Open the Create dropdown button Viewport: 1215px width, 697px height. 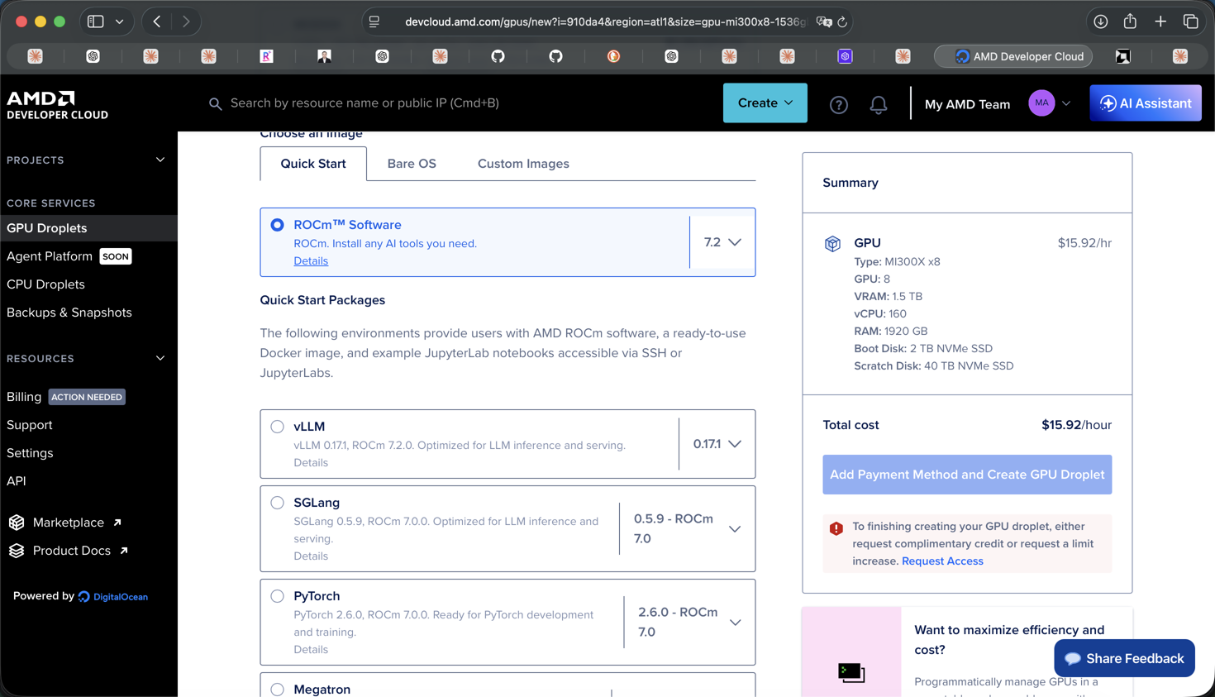[x=765, y=103]
